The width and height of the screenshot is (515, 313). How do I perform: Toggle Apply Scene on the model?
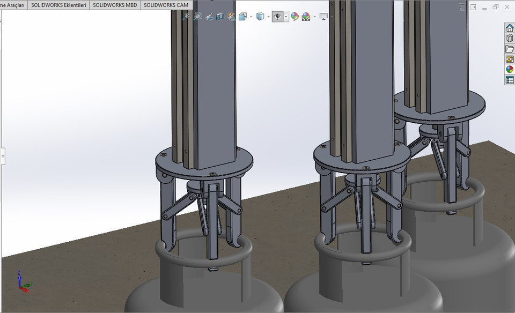[x=306, y=16]
